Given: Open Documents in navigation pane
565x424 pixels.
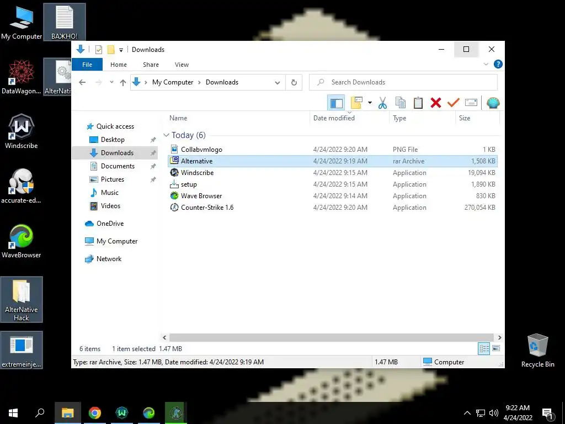Looking at the screenshot, I should pyautogui.click(x=118, y=166).
